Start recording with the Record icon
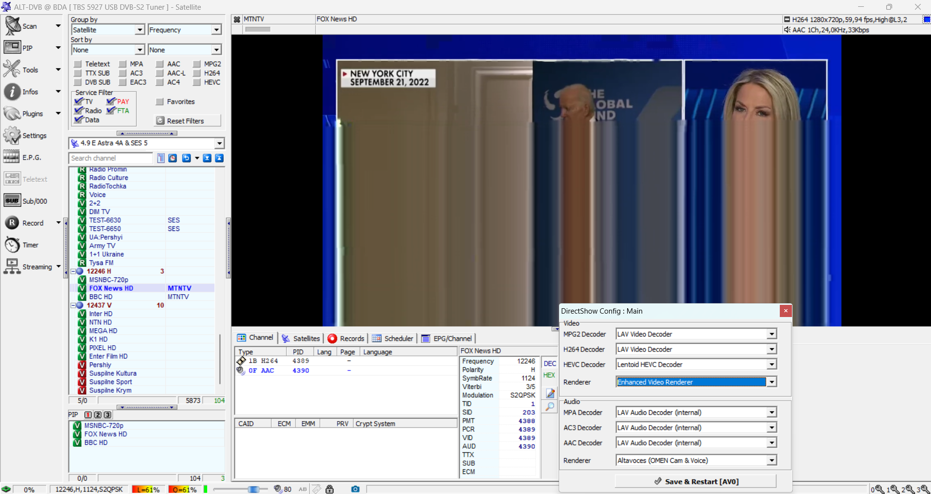931x494 pixels. (x=12, y=223)
